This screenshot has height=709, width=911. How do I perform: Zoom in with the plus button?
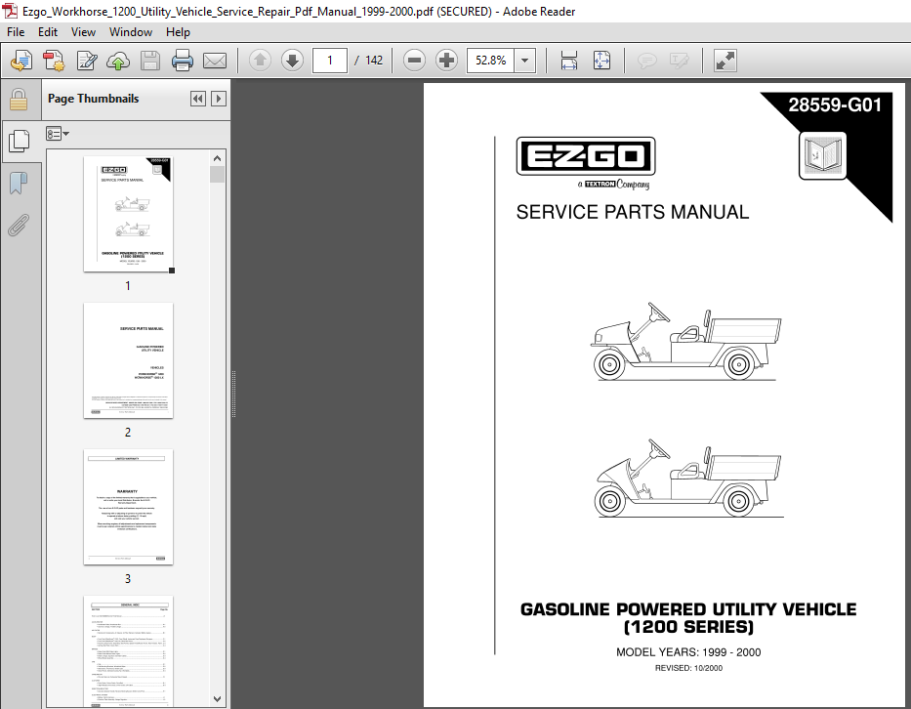[447, 61]
